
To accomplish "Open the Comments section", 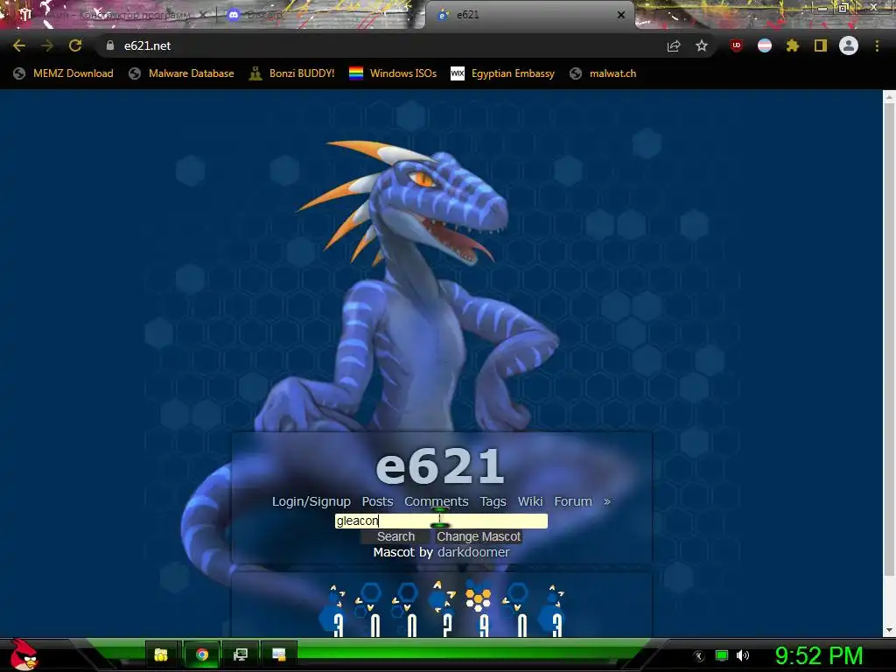I will [x=436, y=501].
